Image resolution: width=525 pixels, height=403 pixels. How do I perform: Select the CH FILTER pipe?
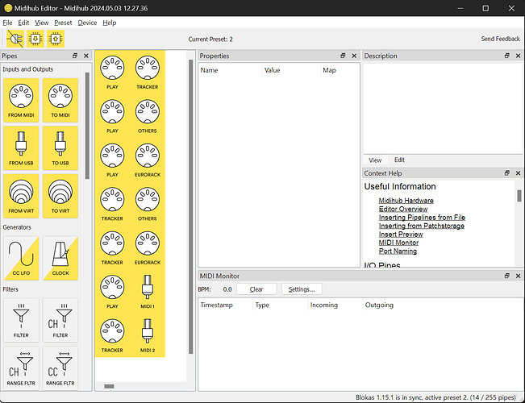coord(60,320)
